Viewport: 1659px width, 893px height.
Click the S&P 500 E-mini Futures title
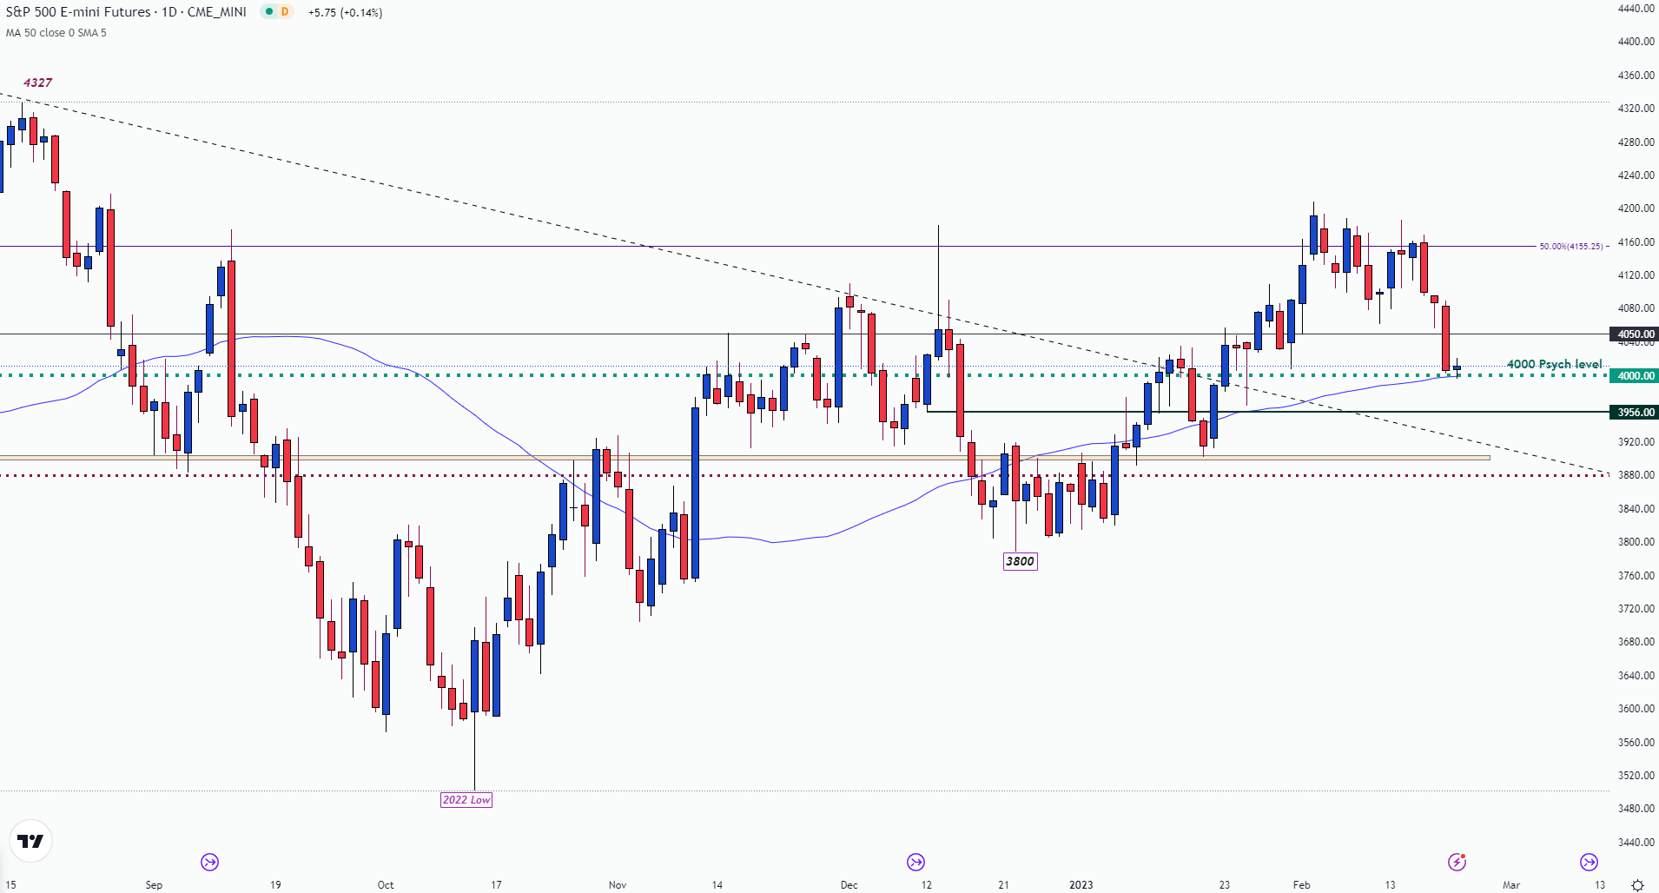pyautogui.click(x=78, y=12)
